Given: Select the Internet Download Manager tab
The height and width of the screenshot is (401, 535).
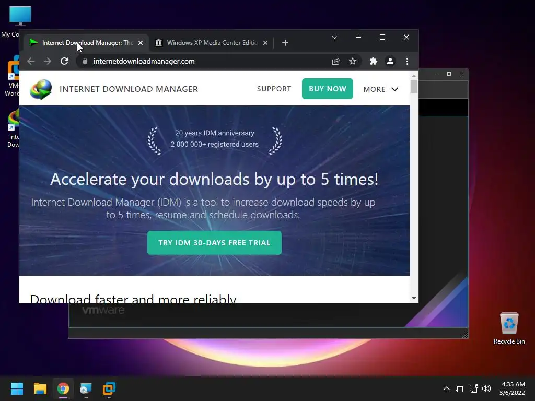Looking at the screenshot, I should point(87,43).
